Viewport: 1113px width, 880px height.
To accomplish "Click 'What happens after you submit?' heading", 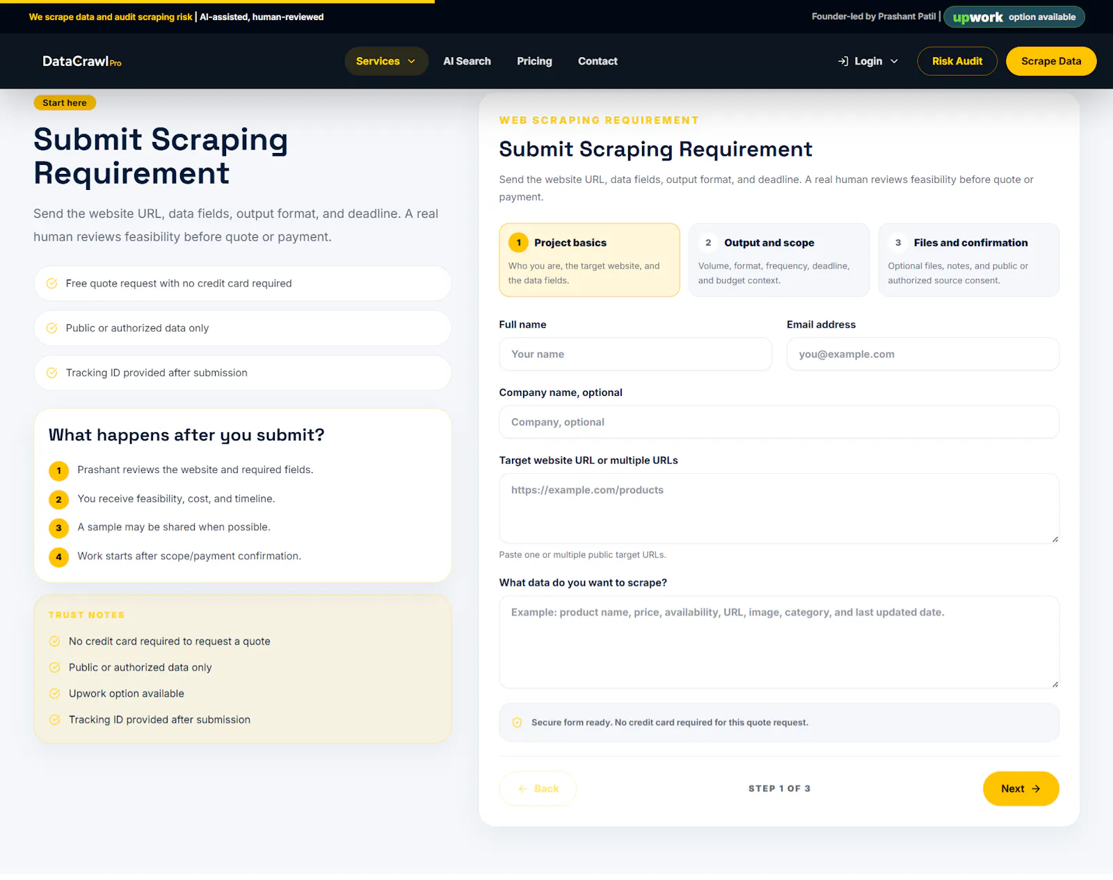I will tap(186, 435).
